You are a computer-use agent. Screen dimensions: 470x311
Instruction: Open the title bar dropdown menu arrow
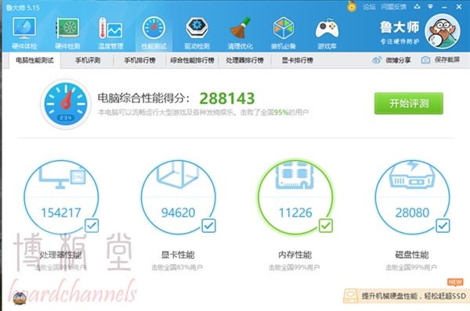tap(430, 6)
